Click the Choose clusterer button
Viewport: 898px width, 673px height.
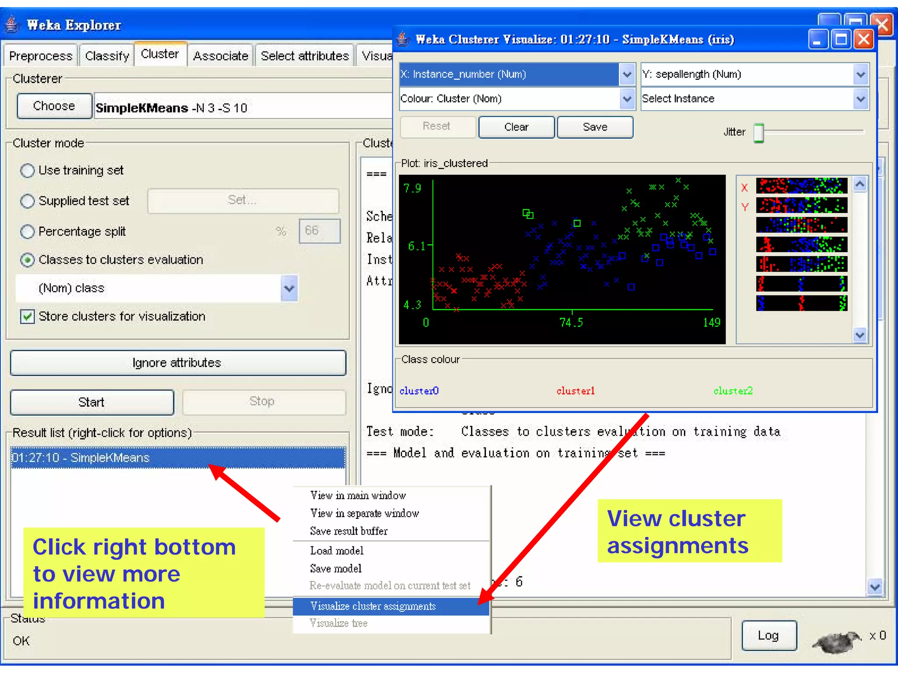54,106
